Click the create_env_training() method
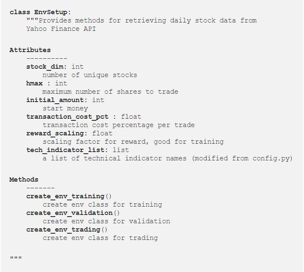The height and width of the screenshot is (272, 304). 69,196
